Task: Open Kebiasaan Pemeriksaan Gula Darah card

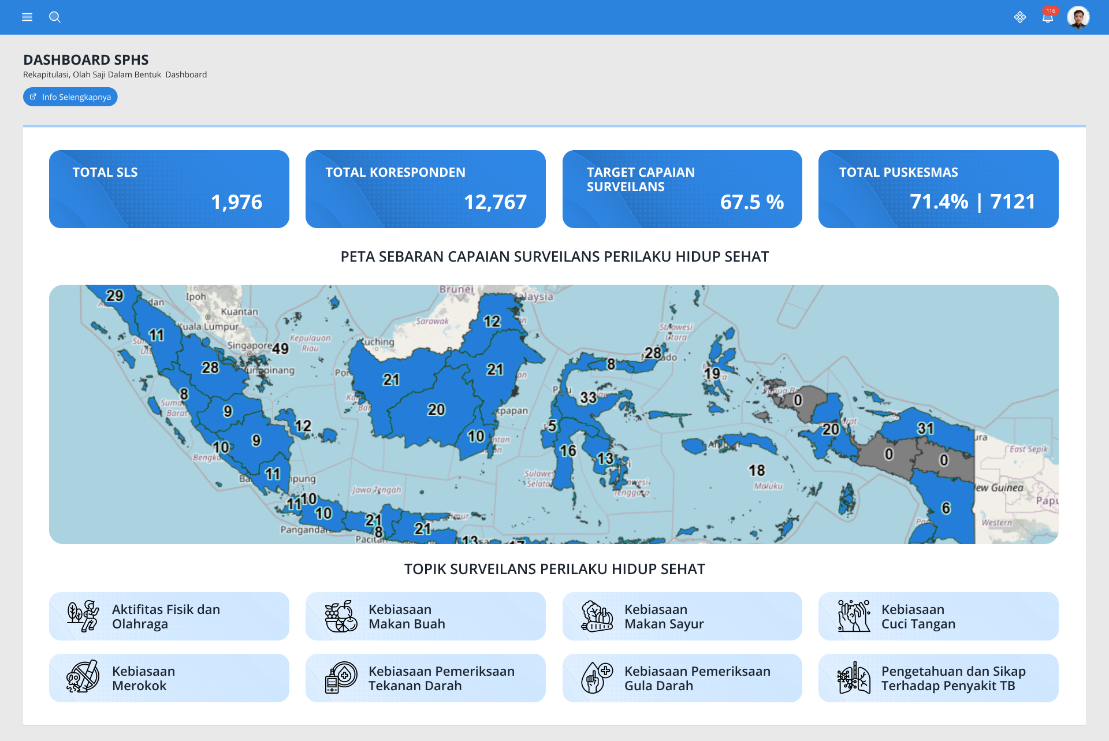Action: pyautogui.click(x=682, y=678)
